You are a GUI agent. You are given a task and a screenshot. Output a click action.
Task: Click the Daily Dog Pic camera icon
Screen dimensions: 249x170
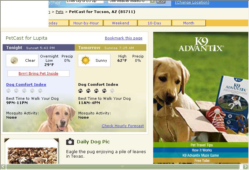70,141
